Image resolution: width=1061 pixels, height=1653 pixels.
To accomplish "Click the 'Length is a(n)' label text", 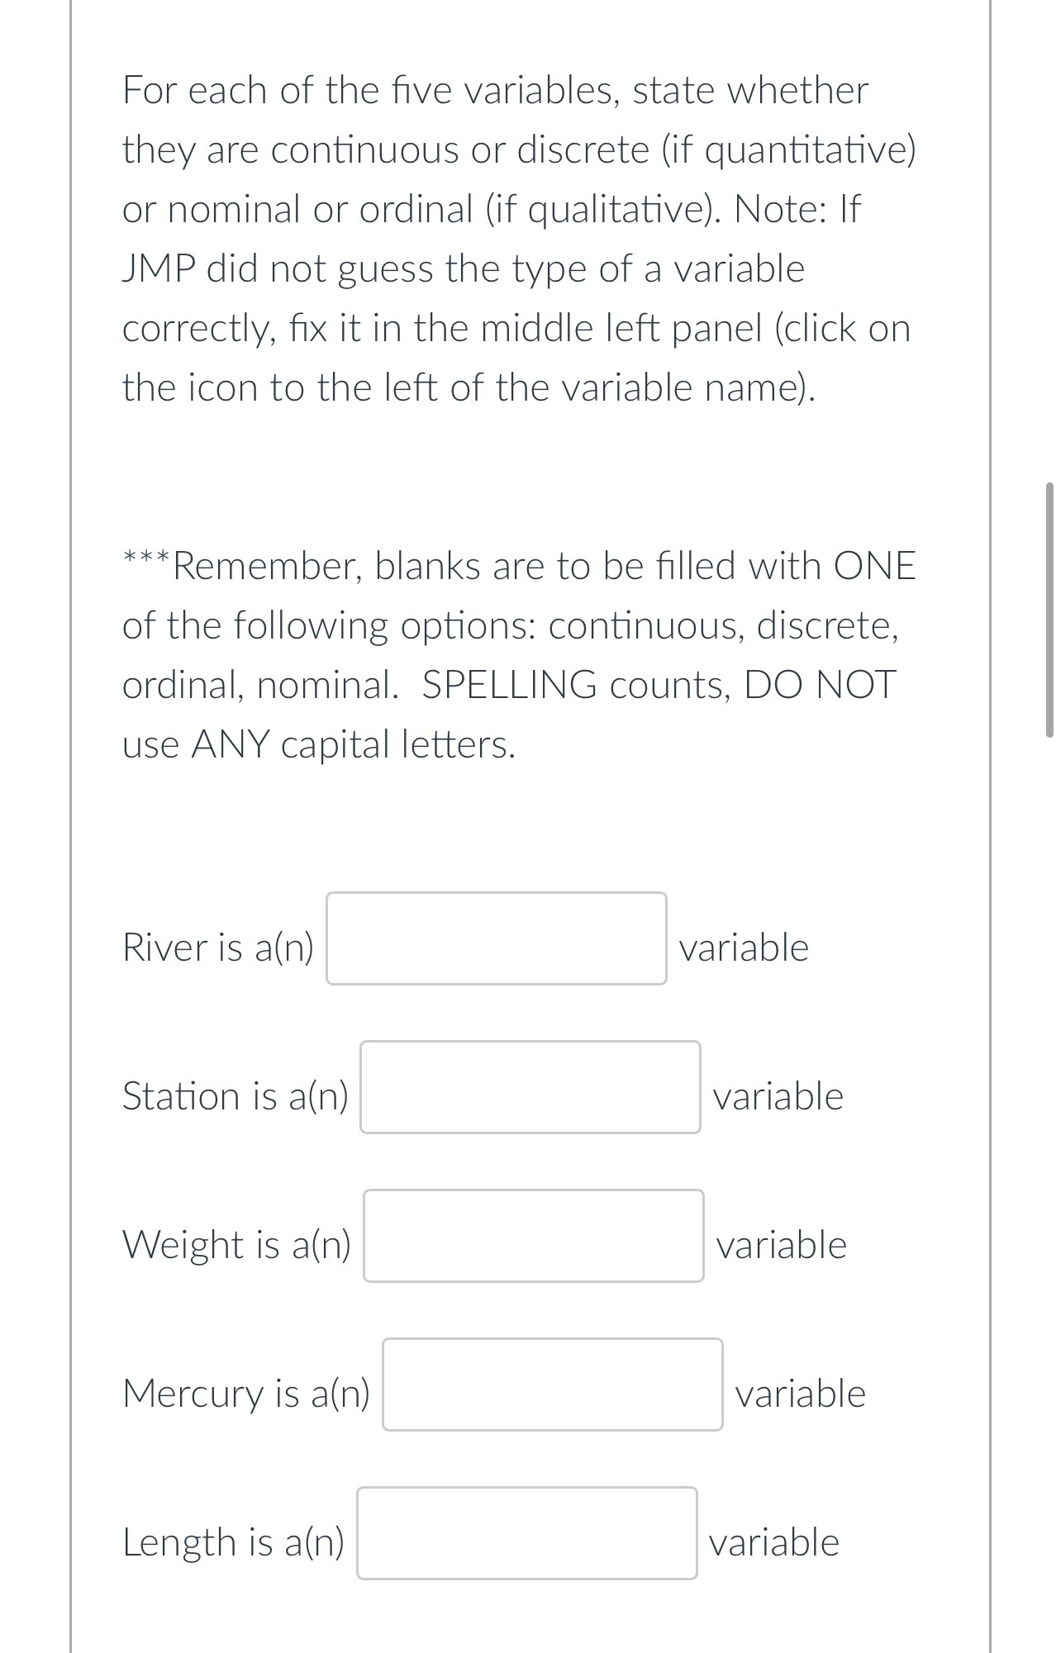I will coord(234,1543).
